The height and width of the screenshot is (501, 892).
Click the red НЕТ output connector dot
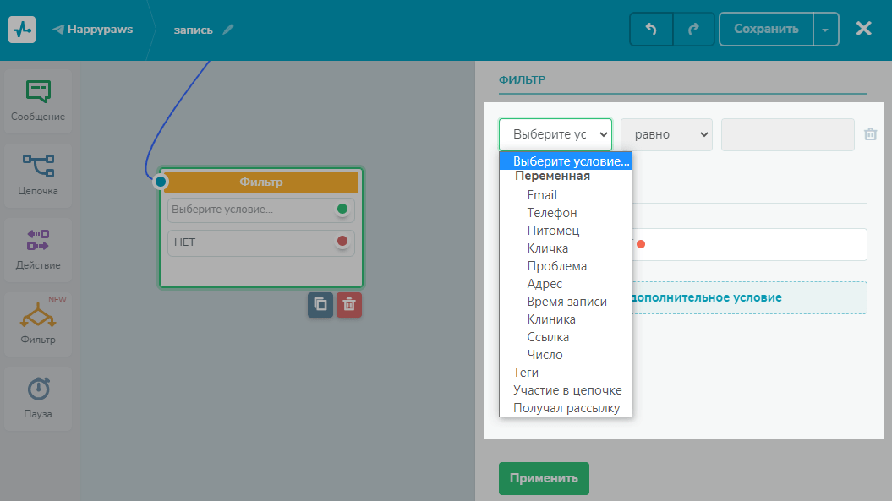tap(342, 241)
